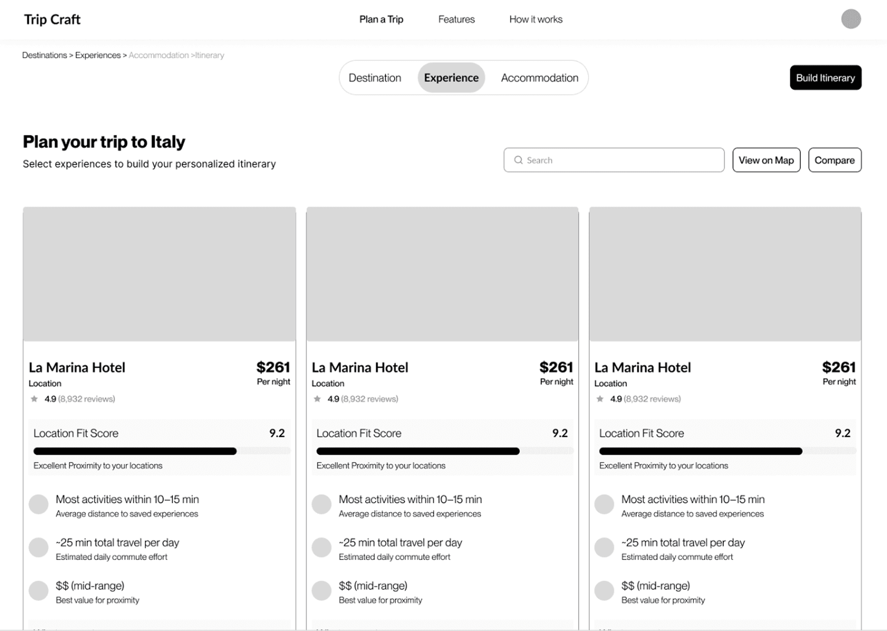Click the Destinations breadcrumb link
Image resolution: width=887 pixels, height=631 pixels.
(44, 55)
